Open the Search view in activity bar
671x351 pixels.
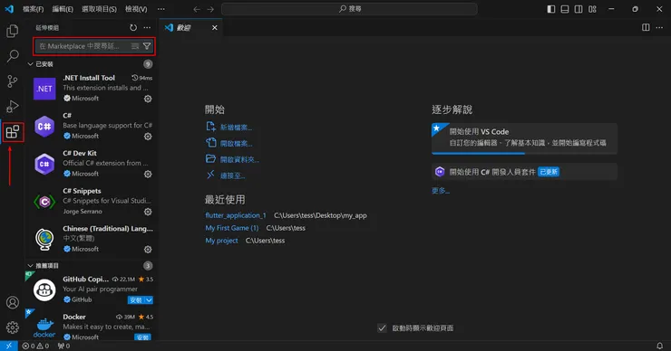coord(13,55)
